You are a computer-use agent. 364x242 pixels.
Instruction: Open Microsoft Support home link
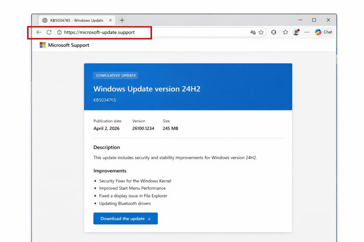(69, 45)
